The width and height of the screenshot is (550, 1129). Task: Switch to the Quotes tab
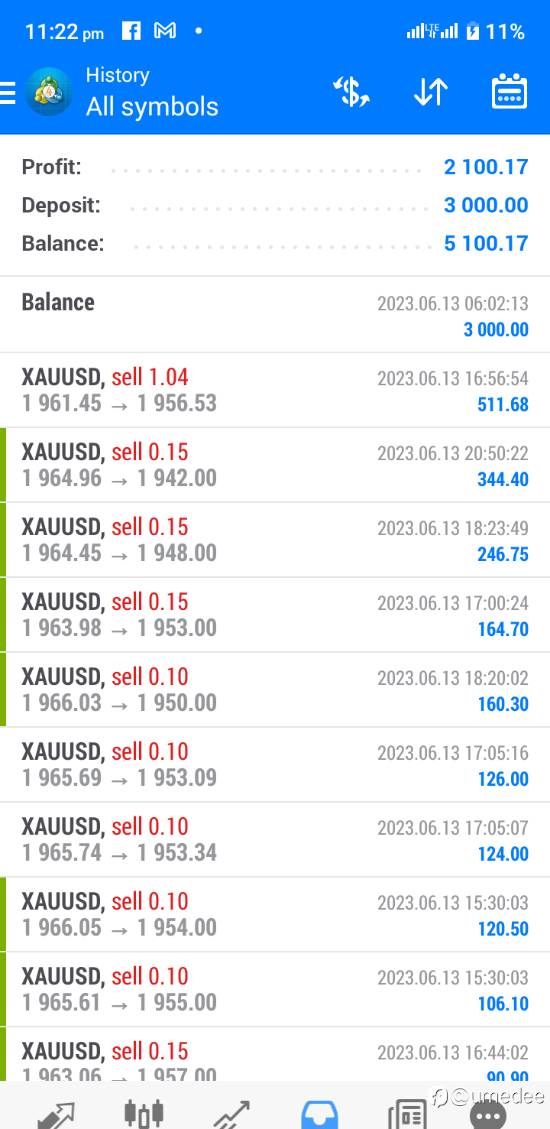pos(56,1114)
